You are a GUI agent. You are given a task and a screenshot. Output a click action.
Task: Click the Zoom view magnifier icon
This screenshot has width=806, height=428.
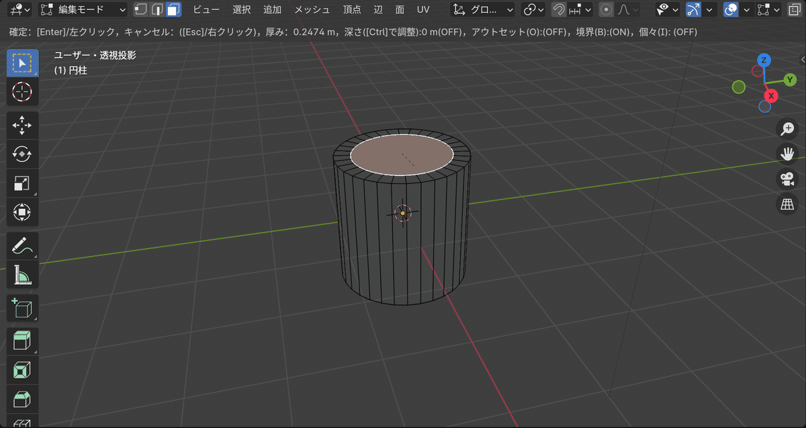(x=787, y=128)
